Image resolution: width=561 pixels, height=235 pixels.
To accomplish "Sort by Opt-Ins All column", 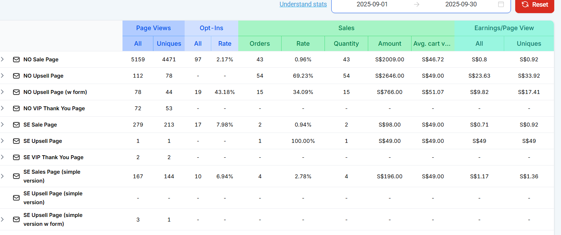I will (x=198, y=44).
